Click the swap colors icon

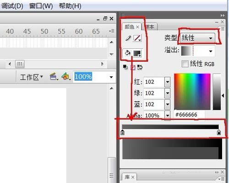tap(140, 67)
